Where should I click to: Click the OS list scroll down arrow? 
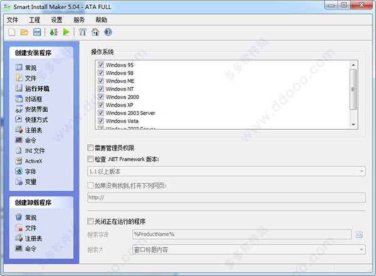[x=353, y=124]
